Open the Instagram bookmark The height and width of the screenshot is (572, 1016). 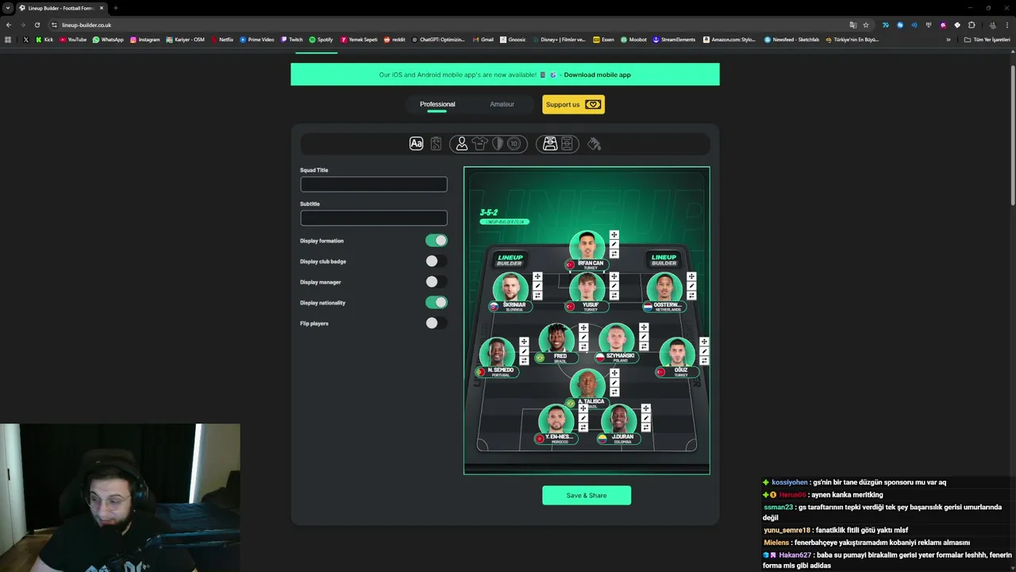click(144, 39)
